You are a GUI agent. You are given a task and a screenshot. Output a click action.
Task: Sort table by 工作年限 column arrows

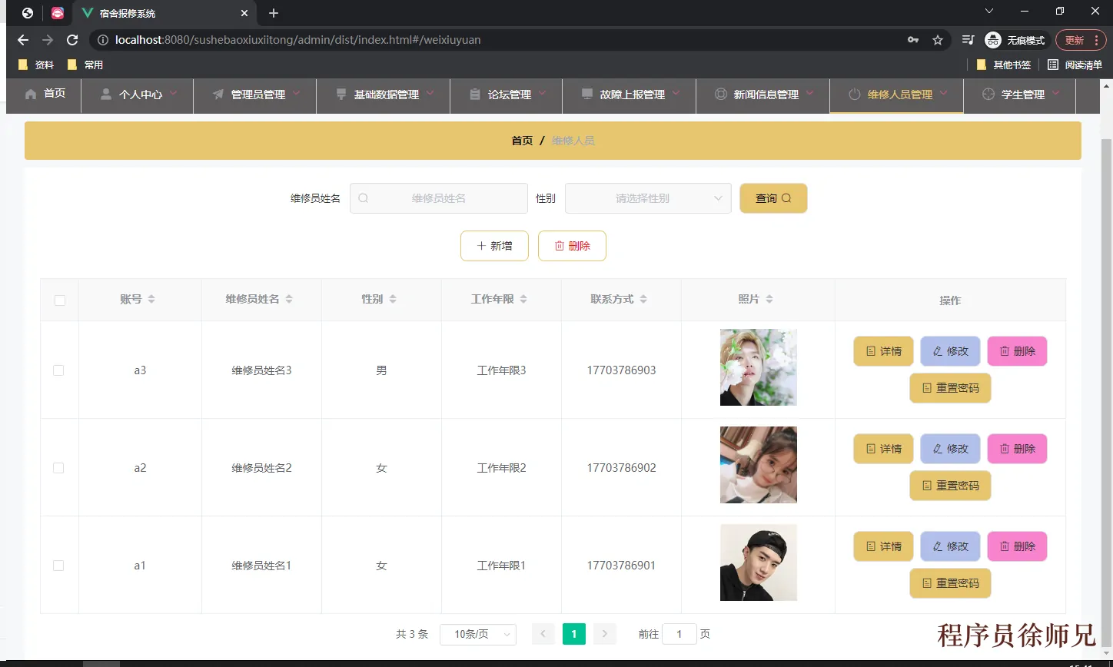523,299
